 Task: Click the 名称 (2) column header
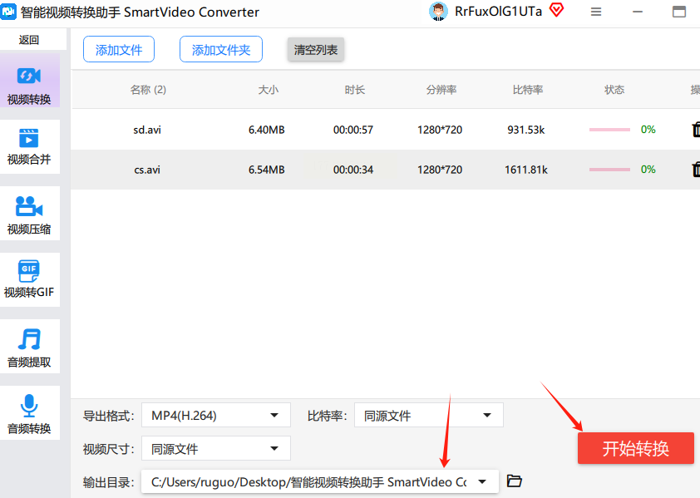(148, 90)
